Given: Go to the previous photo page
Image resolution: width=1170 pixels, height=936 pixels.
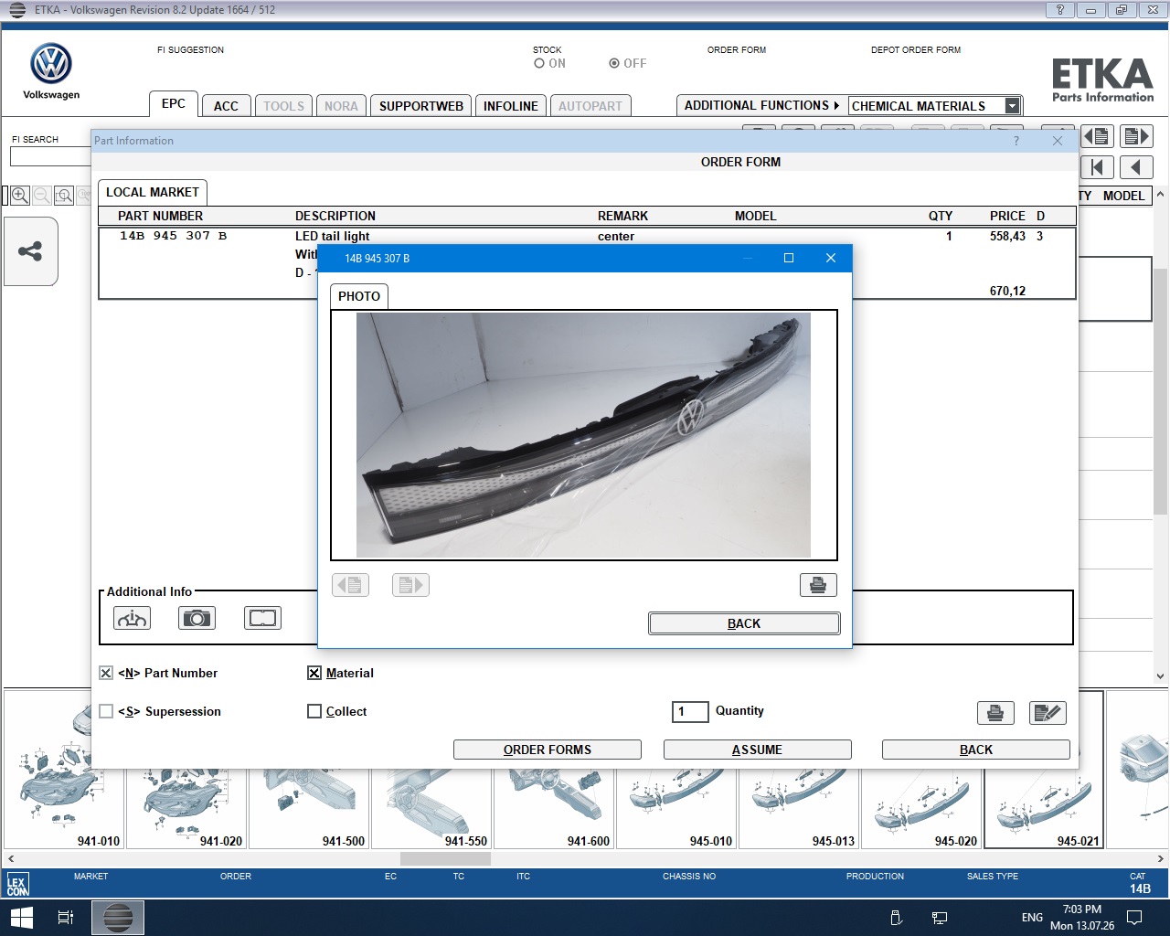Looking at the screenshot, I should point(351,585).
